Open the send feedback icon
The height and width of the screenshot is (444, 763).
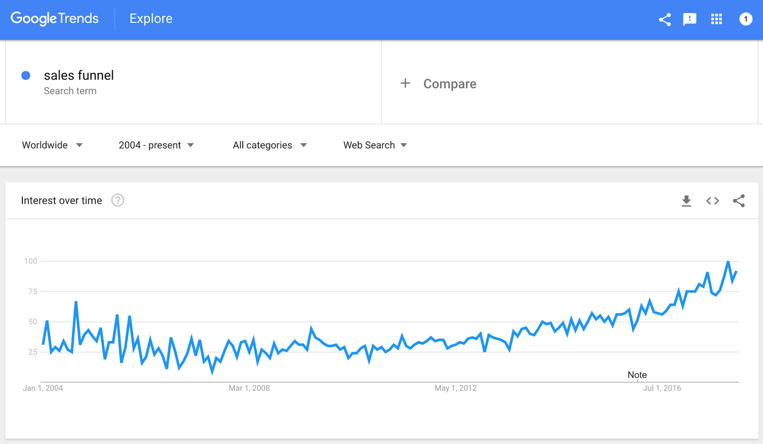coord(690,20)
